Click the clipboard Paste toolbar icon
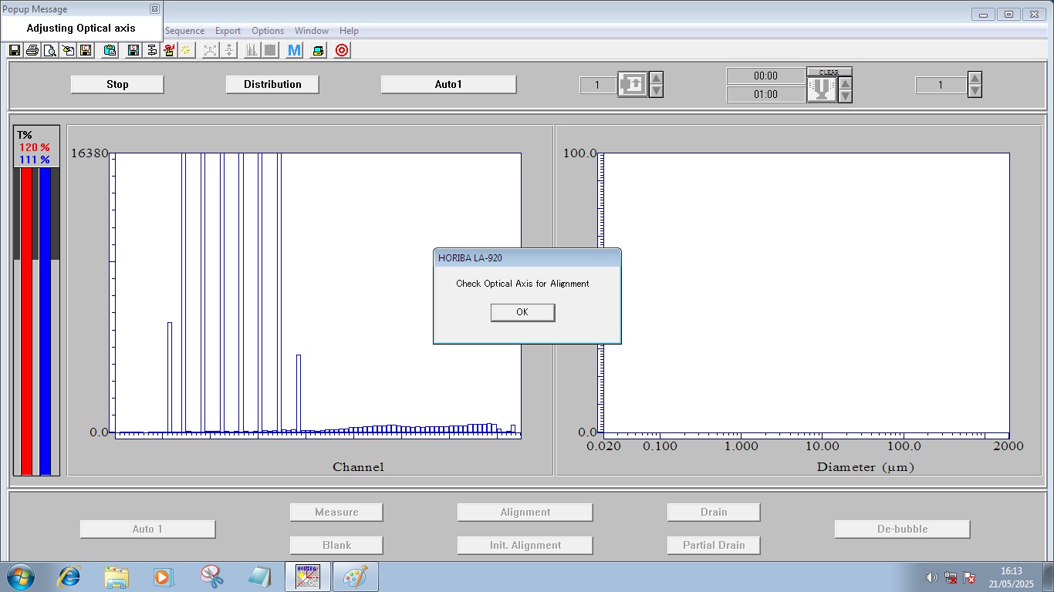 [x=109, y=50]
